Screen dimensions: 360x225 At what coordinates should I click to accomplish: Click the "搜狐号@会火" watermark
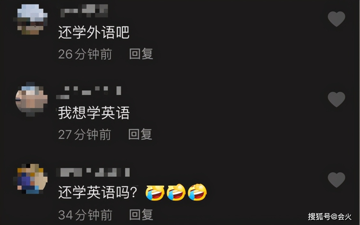[x=329, y=216]
